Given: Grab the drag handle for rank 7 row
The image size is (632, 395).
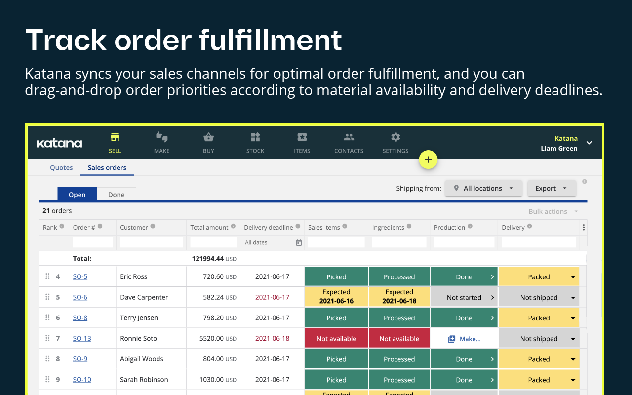Looking at the screenshot, I should point(48,338).
